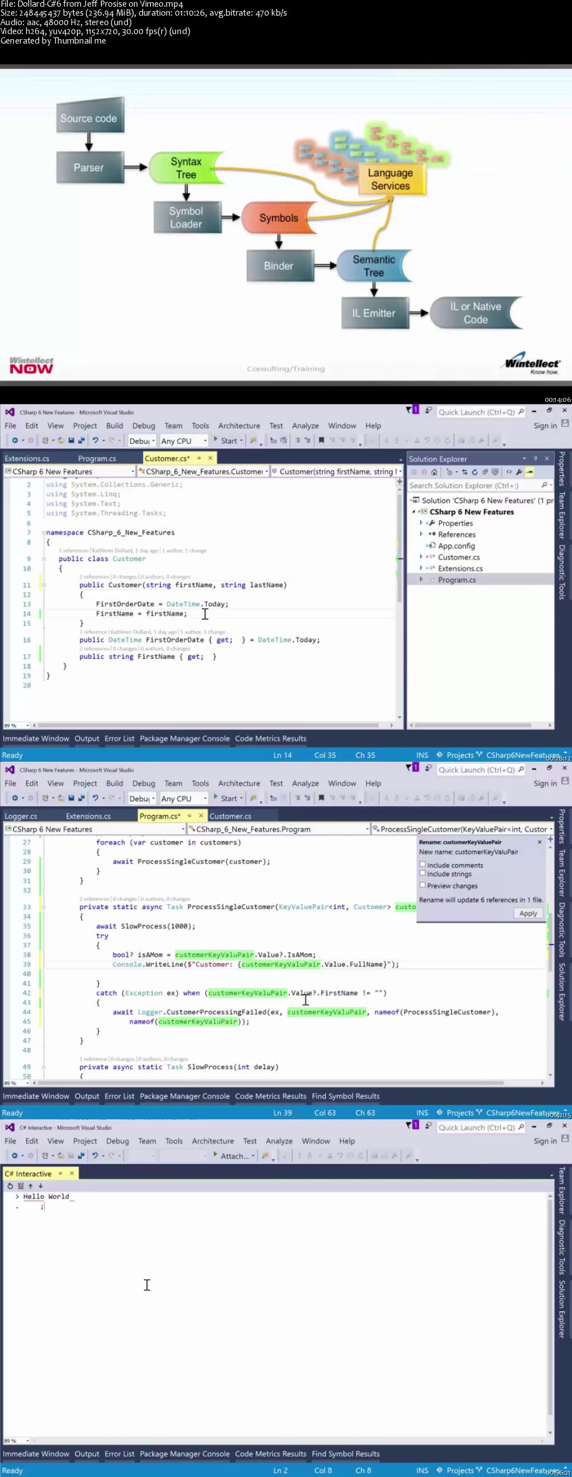Collapse the Customer class outlining in code editor
572x1477 pixels.
point(44,558)
